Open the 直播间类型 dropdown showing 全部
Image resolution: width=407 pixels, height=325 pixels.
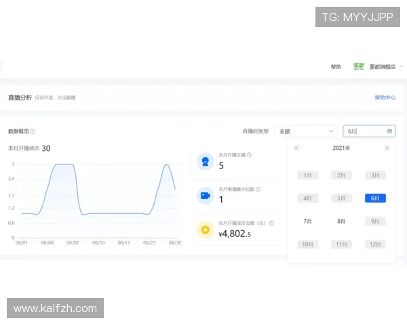pos(306,131)
